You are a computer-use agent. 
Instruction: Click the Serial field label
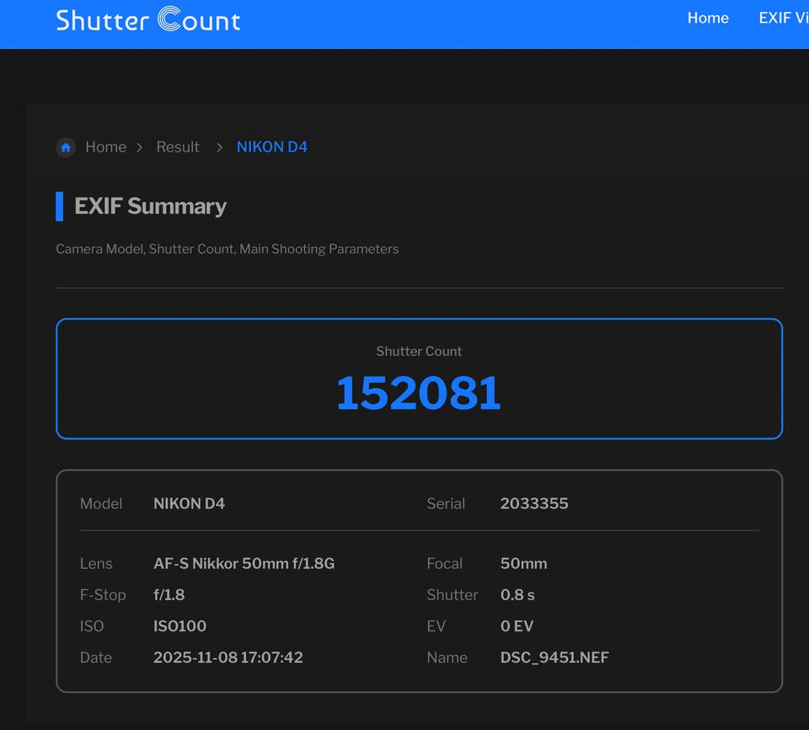[446, 503]
